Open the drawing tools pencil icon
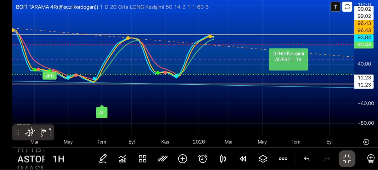Image resolution: width=378 pixels, height=170 pixels. point(103,159)
